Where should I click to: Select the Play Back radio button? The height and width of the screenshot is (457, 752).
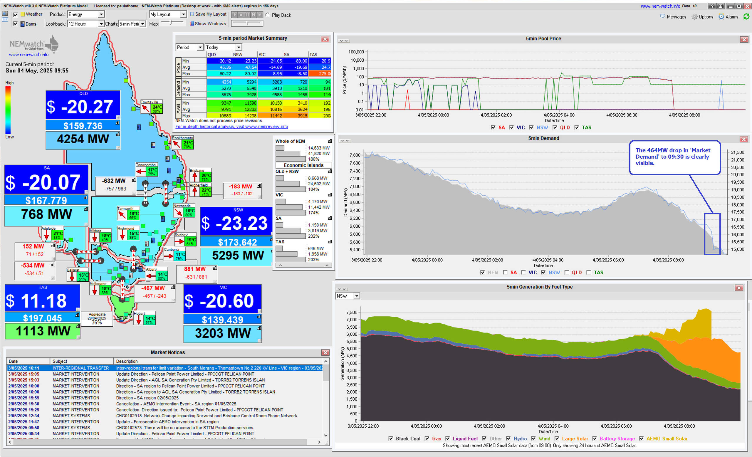(x=268, y=15)
